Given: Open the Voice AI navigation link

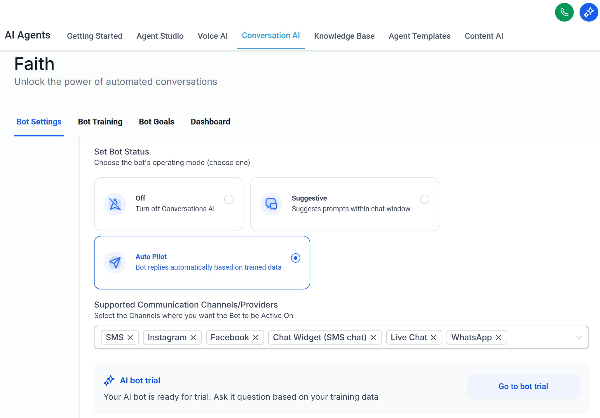Looking at the screenshot, I should click(212, 36).
